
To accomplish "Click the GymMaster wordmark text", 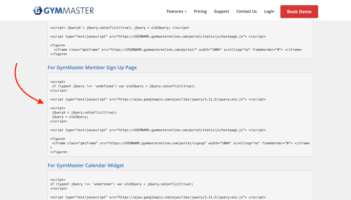I will point(68,11).
